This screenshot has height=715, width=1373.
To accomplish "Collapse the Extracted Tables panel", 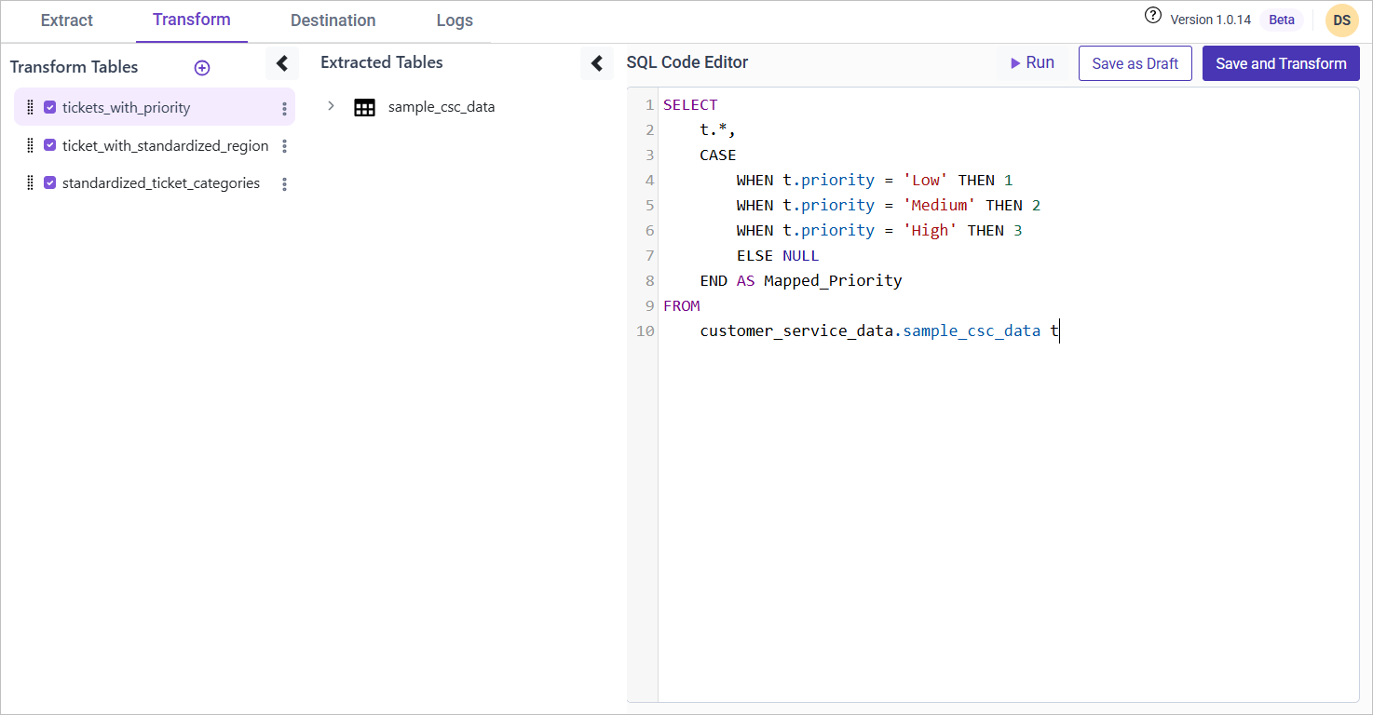I will [x=597, y=63].
